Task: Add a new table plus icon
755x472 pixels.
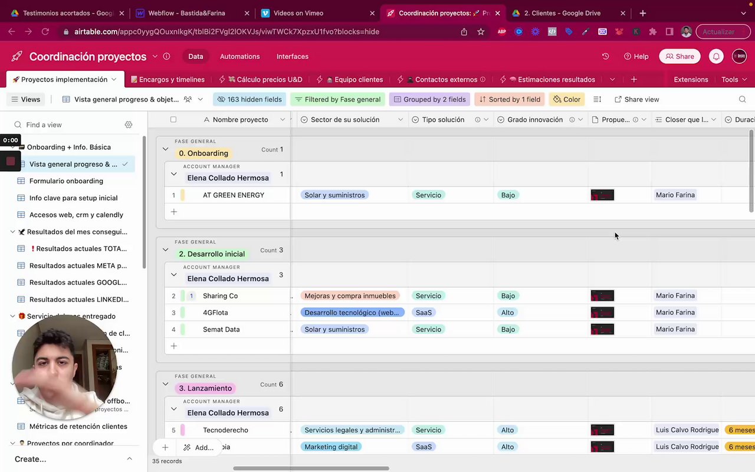Action: [x=633, y=80]
